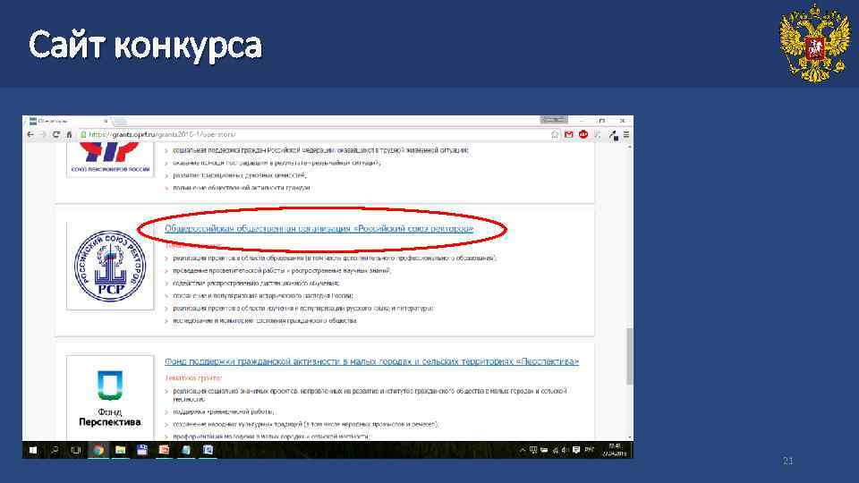Open a new tab with the new-tab button
The height and width of the screenshot is (483, 859).
120,122
